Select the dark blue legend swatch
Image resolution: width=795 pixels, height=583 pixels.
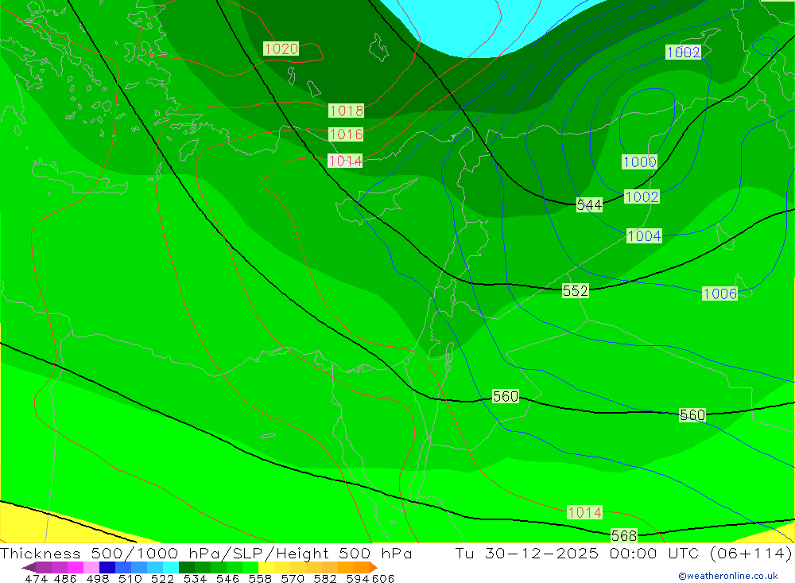(107, 567)
